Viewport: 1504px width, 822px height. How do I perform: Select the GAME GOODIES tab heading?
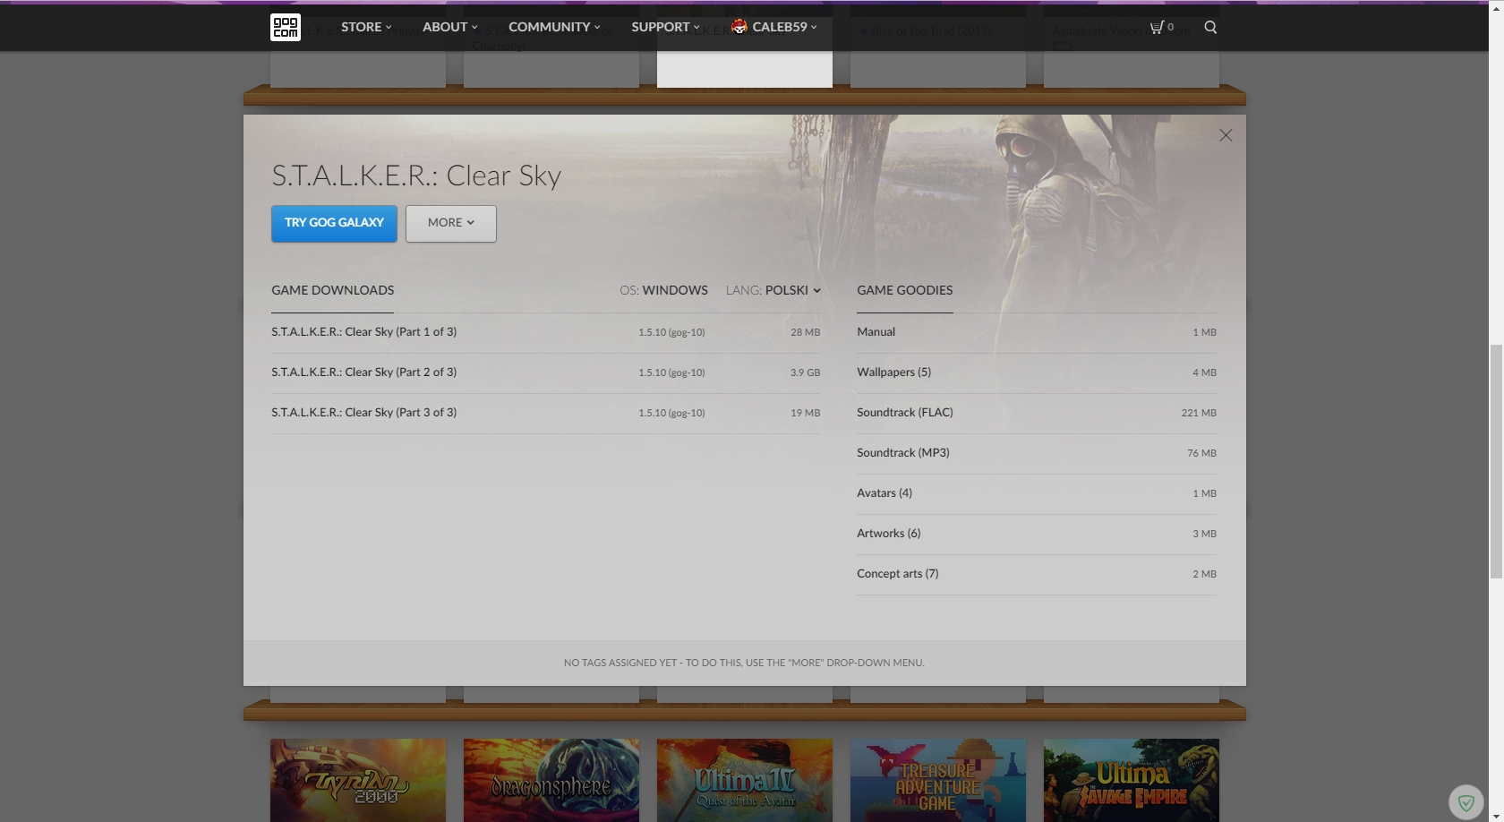tap(905, 290)
